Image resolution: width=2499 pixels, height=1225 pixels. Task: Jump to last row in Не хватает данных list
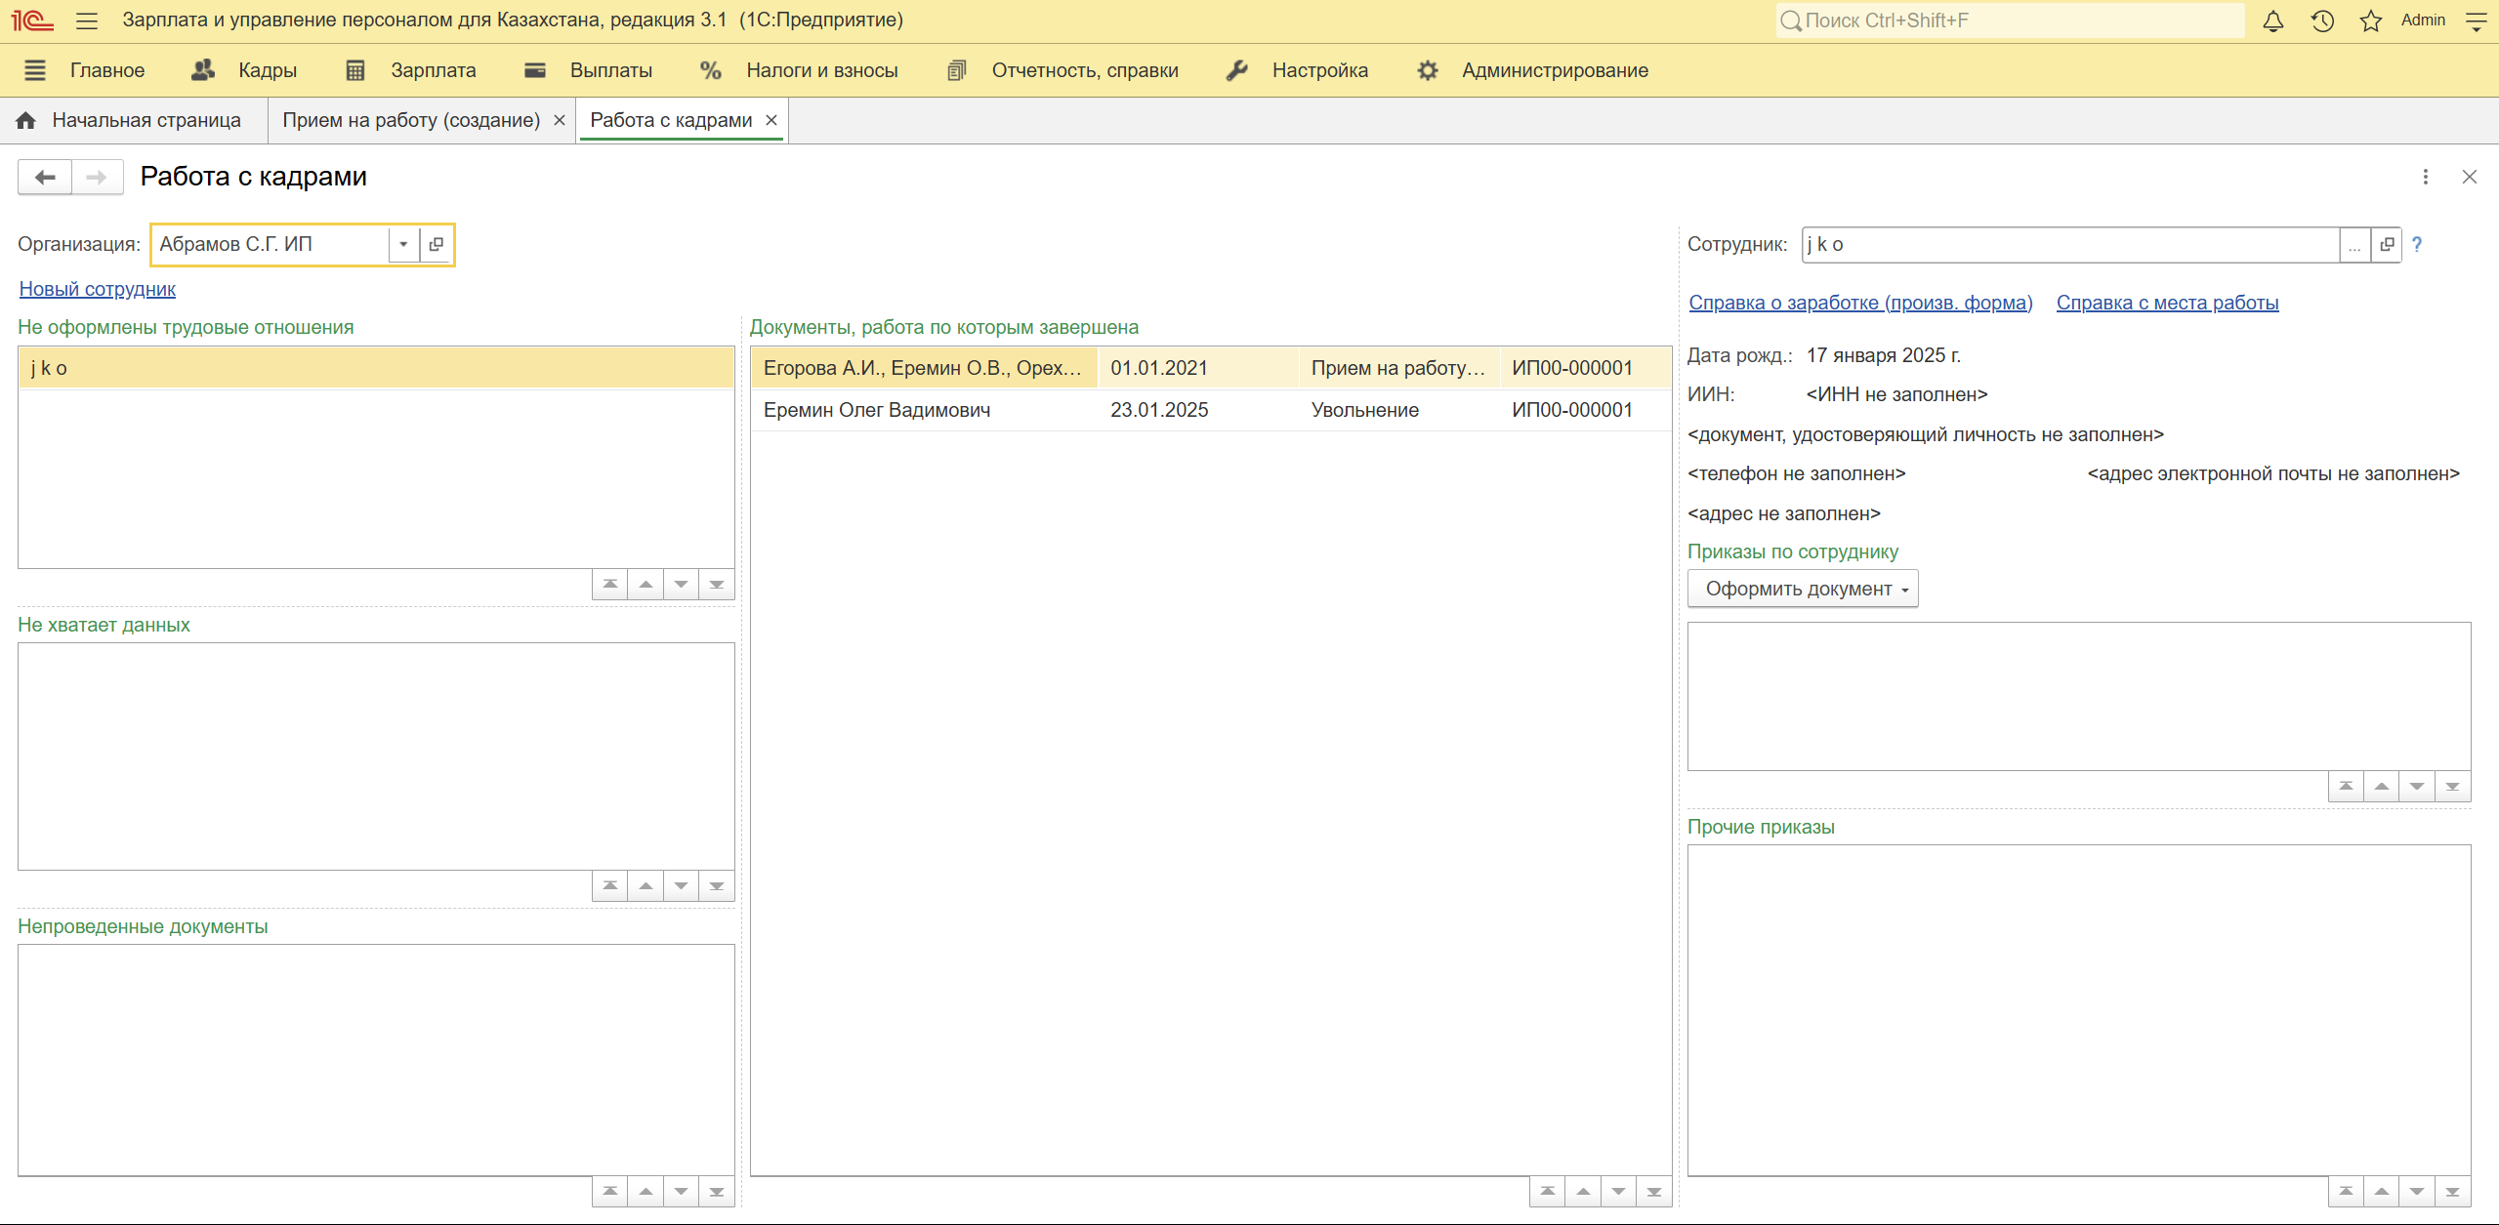tap(717, 885)
